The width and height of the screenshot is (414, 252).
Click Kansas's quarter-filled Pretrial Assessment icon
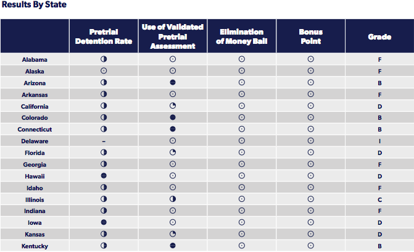[173, 234]
